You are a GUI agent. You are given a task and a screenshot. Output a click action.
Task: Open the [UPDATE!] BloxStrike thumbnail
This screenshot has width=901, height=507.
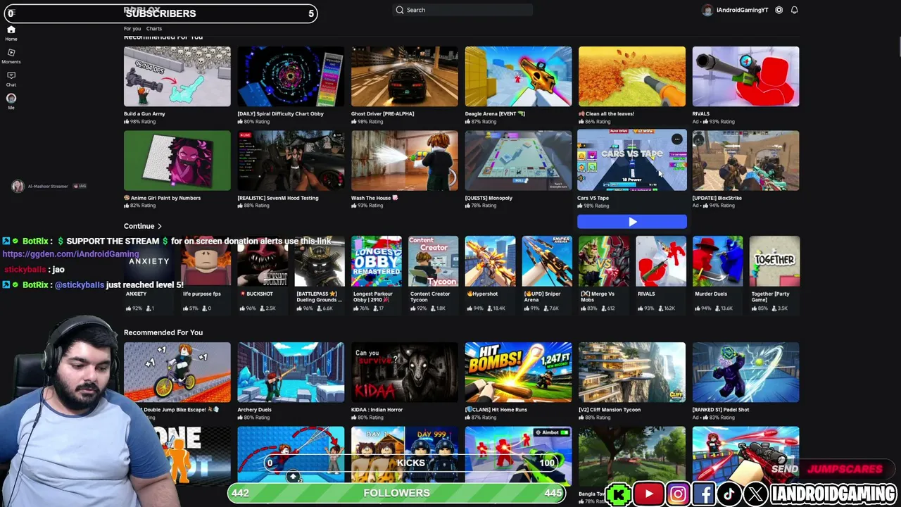pos(745,161)
